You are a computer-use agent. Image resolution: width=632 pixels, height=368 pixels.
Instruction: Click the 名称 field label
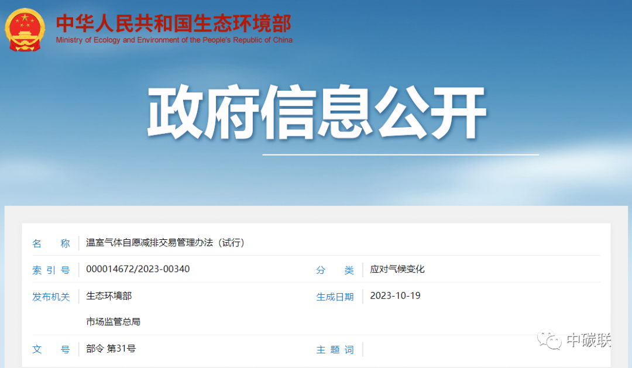[51, 243]
